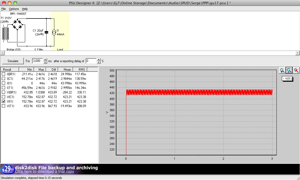Enable the I(I1) result checkbox

(3, 83)
